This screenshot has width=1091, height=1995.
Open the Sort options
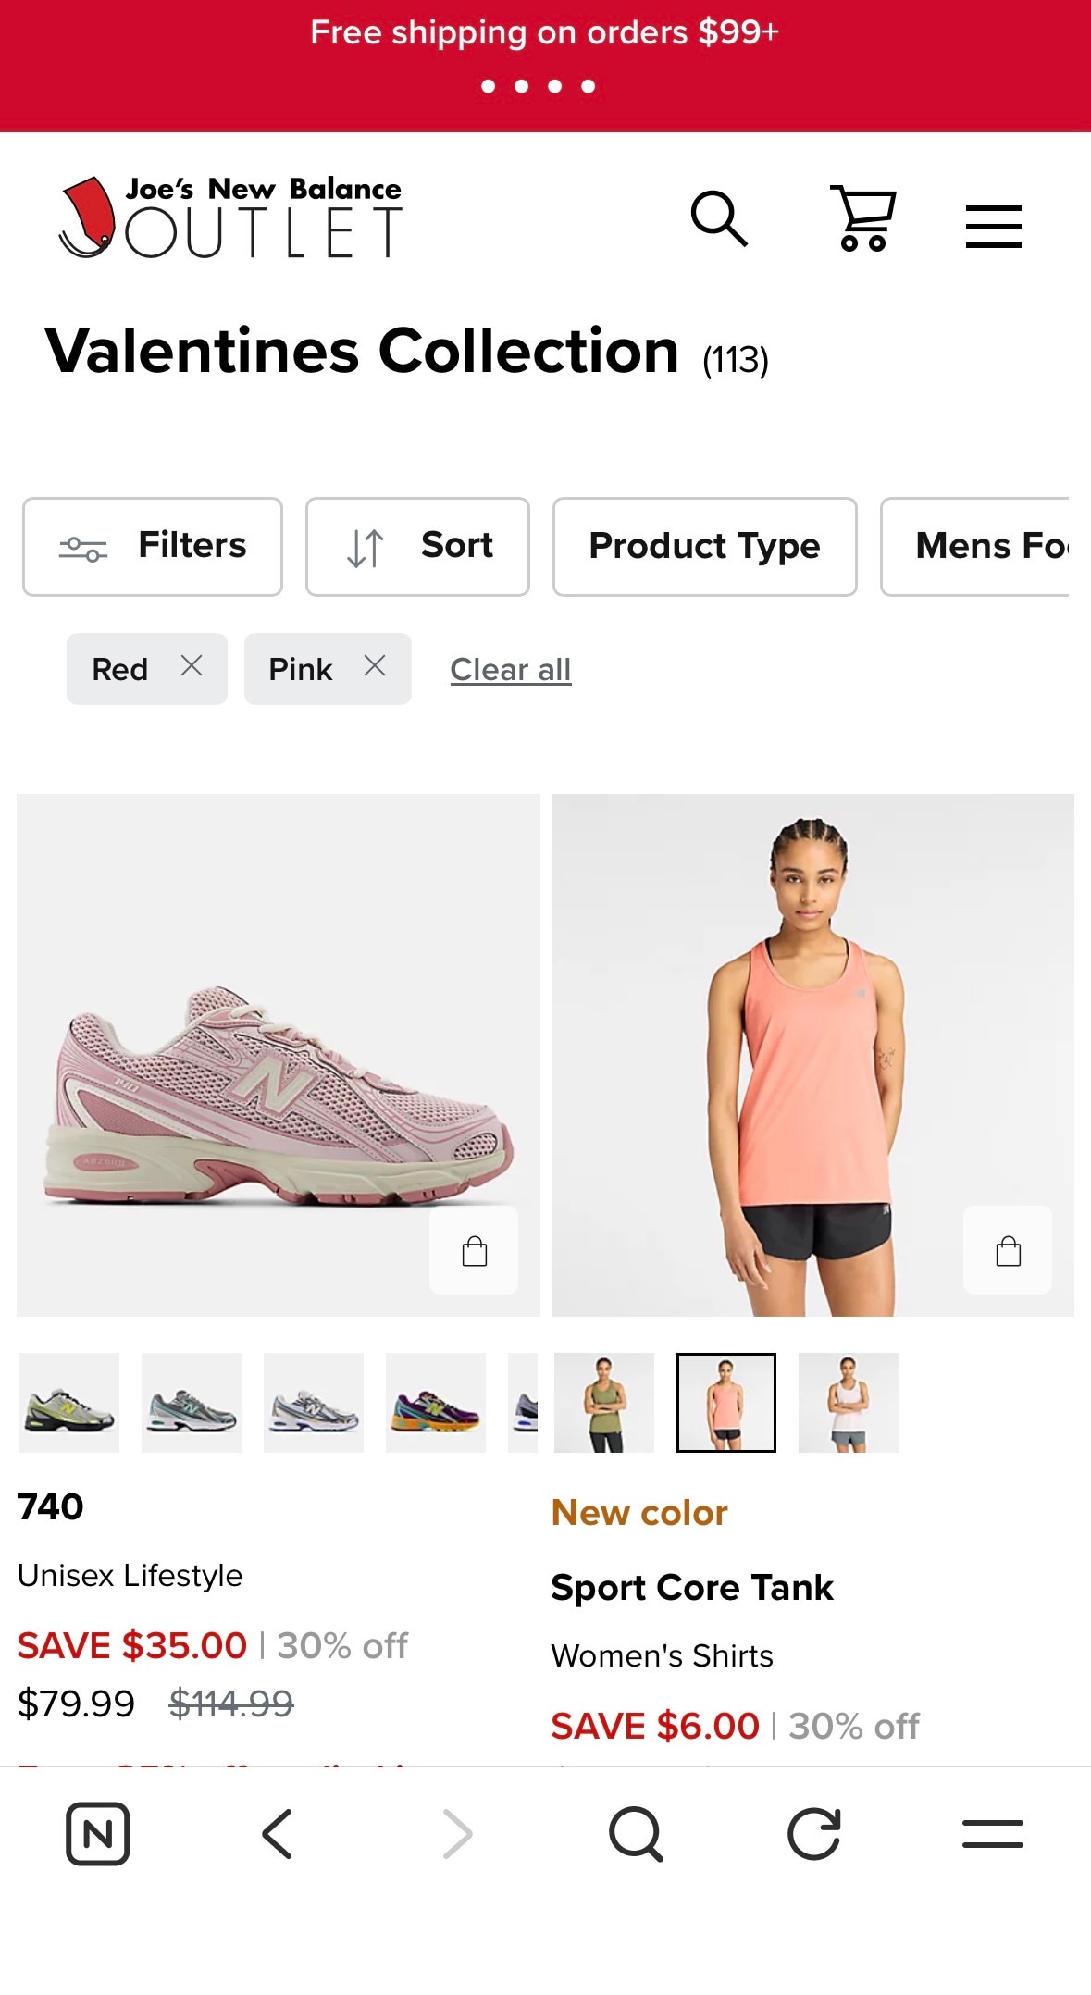coord(417,546)
